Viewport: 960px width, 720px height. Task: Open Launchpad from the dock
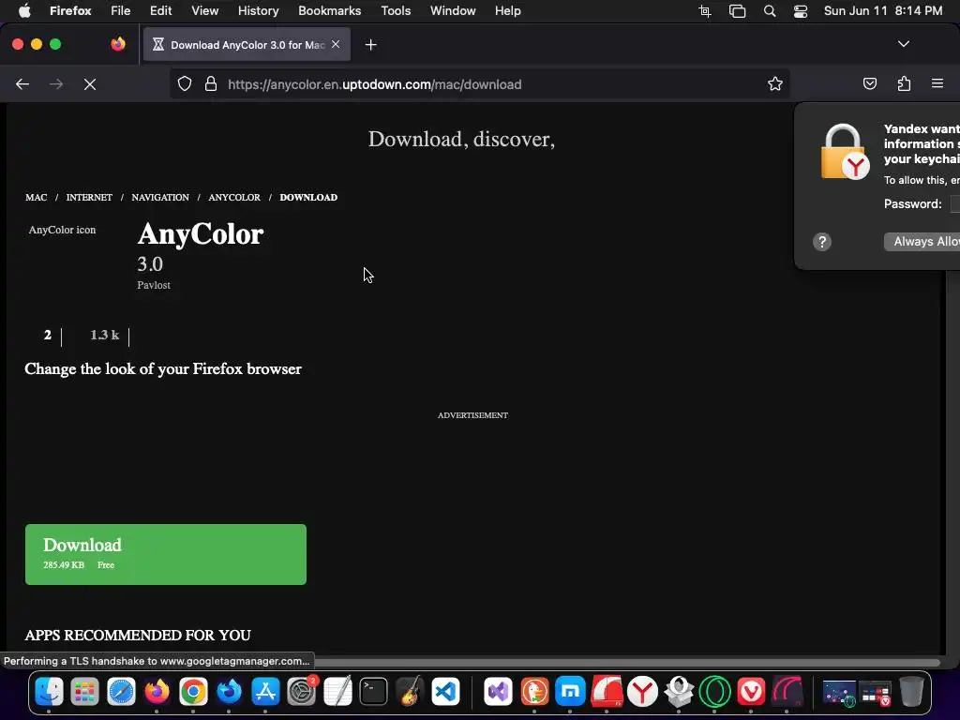[84, 692]
